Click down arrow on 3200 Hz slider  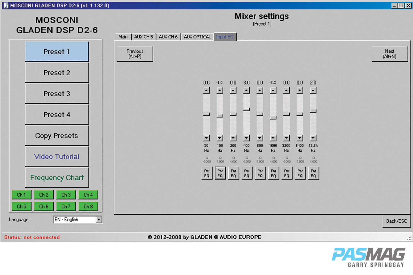coord(287,138)
